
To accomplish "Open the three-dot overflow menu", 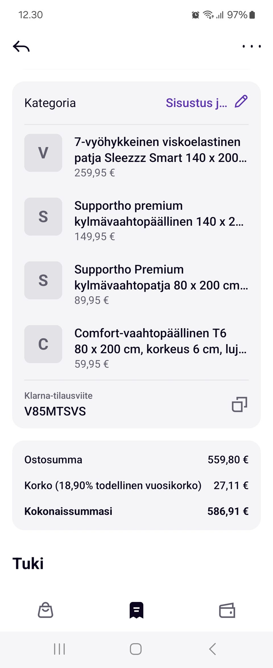I will click(x=251, y=46).
